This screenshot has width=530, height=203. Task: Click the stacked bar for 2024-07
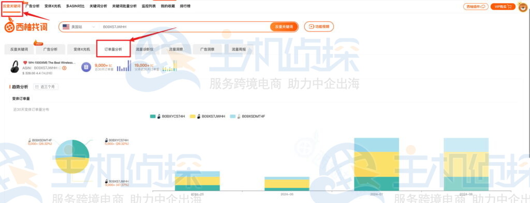pos(377,165)
